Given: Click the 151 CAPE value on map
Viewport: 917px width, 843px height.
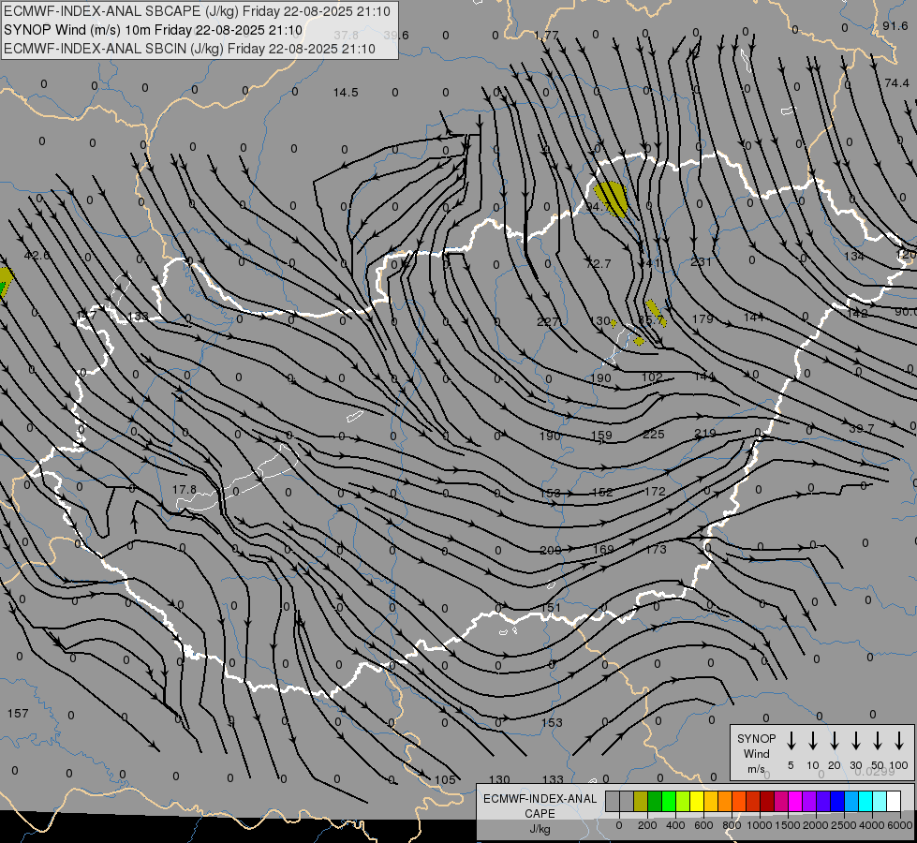Looking at the screenshot, I should pos(551,607).
